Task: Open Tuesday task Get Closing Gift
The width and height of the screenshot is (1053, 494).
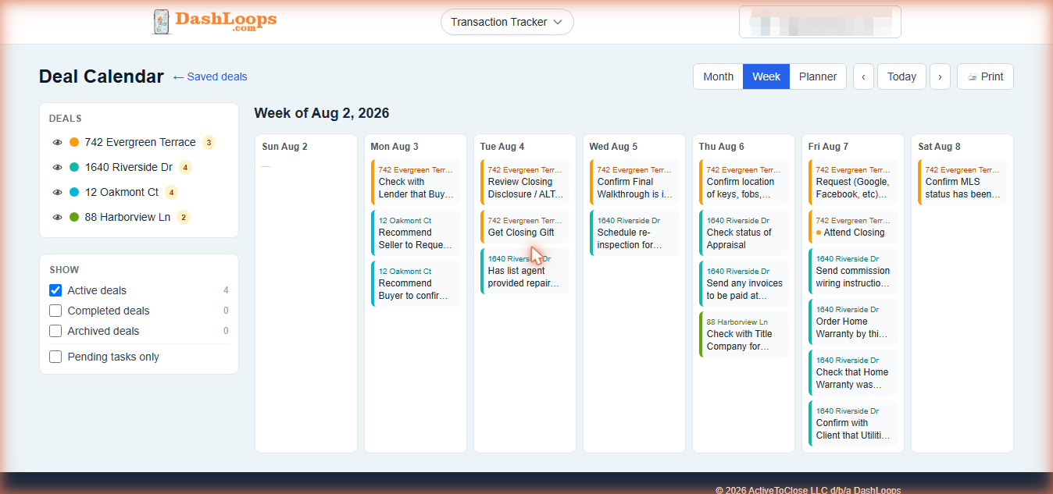Action: pos(525,226)
